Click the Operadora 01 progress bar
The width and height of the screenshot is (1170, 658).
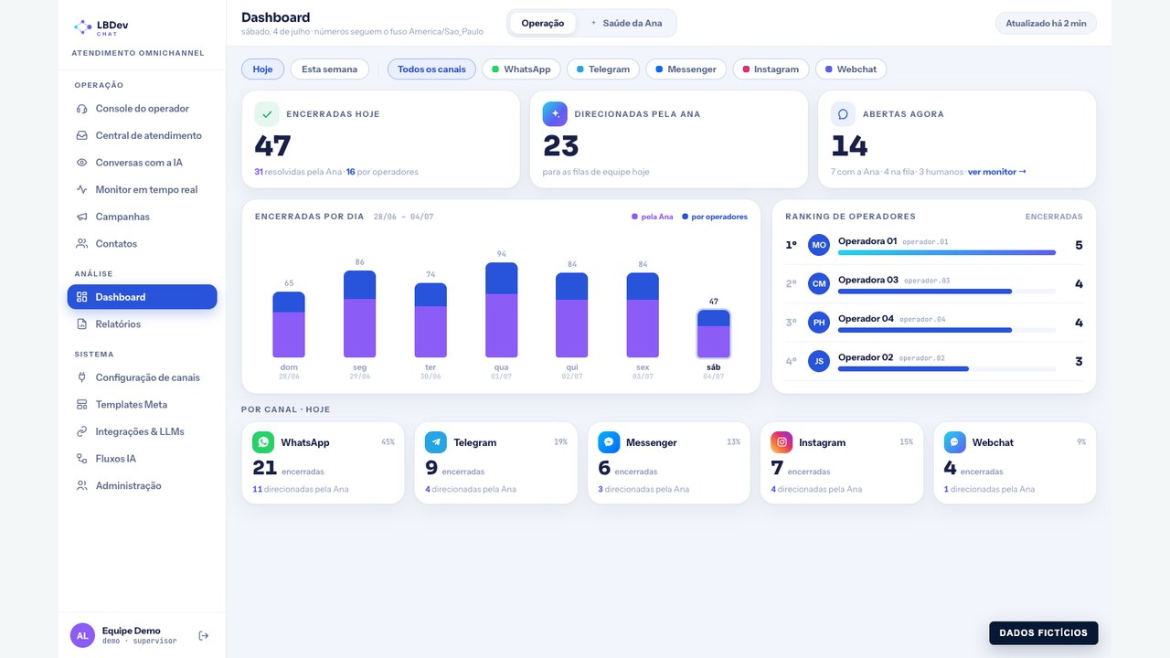(x=947, y=253)
